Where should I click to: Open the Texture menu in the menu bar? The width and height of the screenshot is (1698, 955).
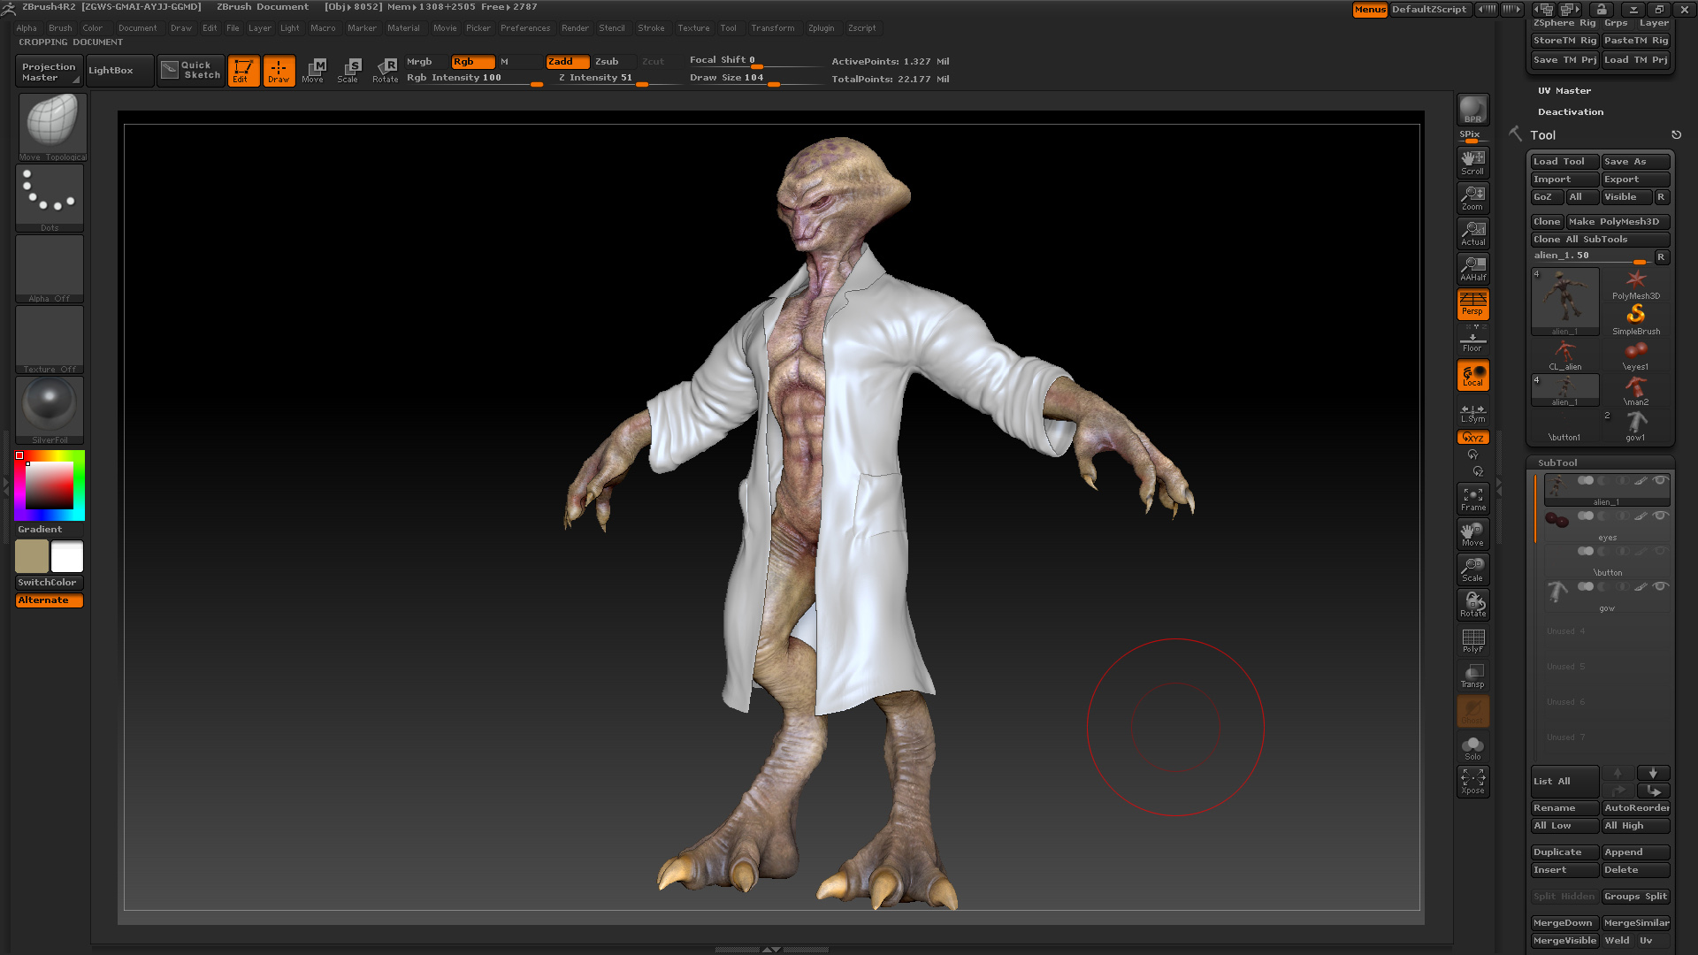(693, 27)
